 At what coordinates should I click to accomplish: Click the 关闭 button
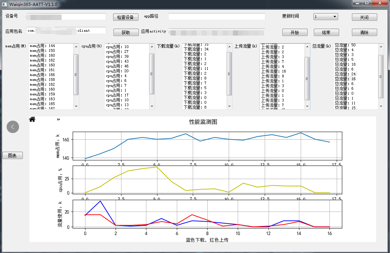[x=364, y=17]
